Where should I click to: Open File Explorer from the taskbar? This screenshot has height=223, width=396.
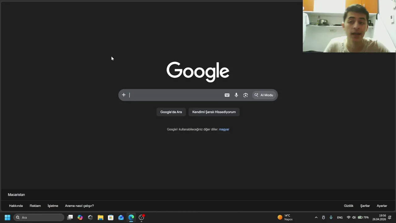101,217
